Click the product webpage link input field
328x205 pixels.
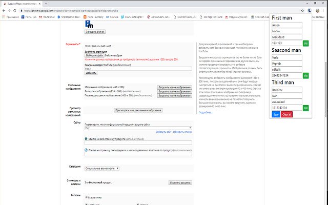point(138,142)
